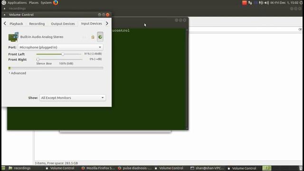
Task: Toggle the lock channels together icon
Action: [93, 37]
